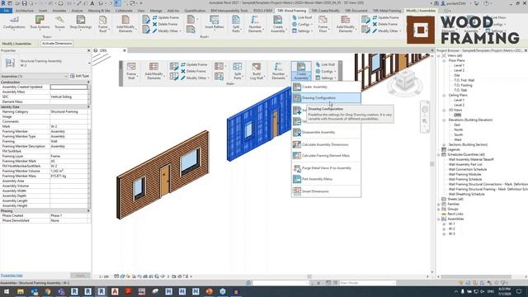Click Split Parts in the Wall+ panel

(238, 71)
